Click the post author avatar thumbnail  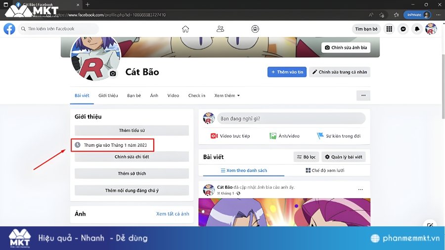tap(209, 190)
